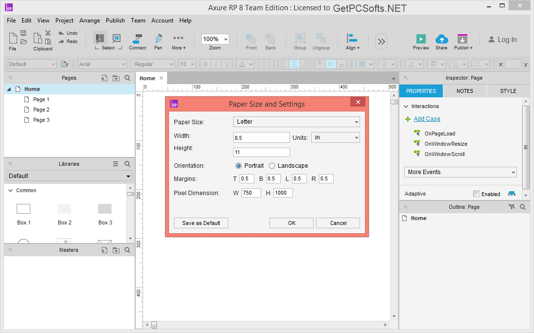Image resolution: width=534 pixels, height=333 pixels.
Task: Open the Publish menu in menu bar
Action: 115,21
